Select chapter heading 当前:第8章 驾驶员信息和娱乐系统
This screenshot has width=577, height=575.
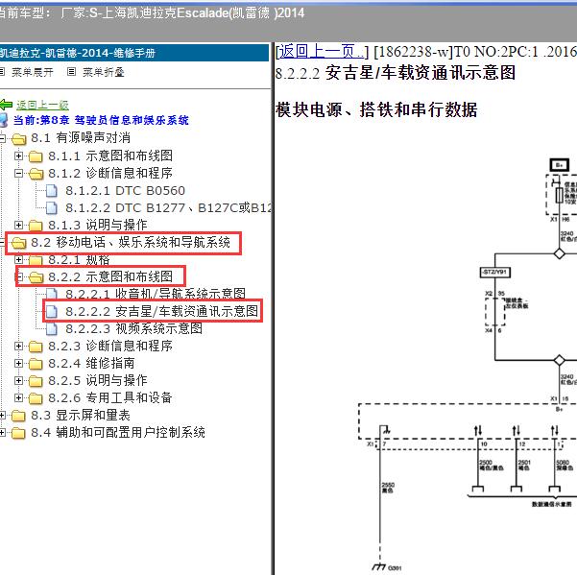pos(101,120)
